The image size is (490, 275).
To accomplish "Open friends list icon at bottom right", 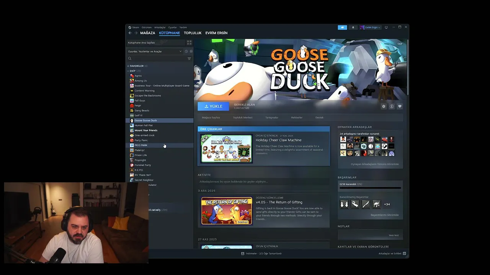I will (x=404, y=254).
